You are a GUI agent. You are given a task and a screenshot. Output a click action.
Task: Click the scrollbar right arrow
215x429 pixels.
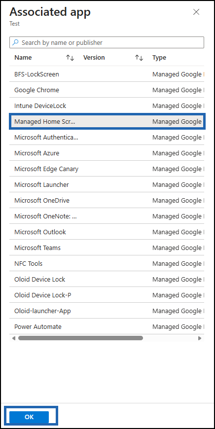[200, 338]
